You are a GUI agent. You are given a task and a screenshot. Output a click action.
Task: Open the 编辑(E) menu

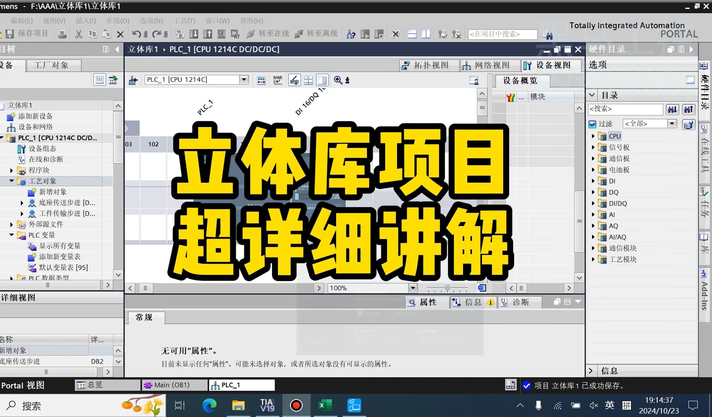click(x=22, y=20)
